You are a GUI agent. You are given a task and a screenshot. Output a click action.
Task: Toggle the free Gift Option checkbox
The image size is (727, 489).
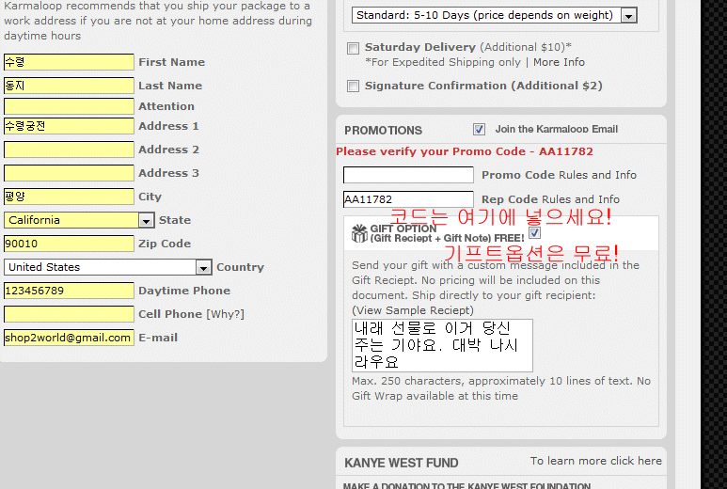534,232
